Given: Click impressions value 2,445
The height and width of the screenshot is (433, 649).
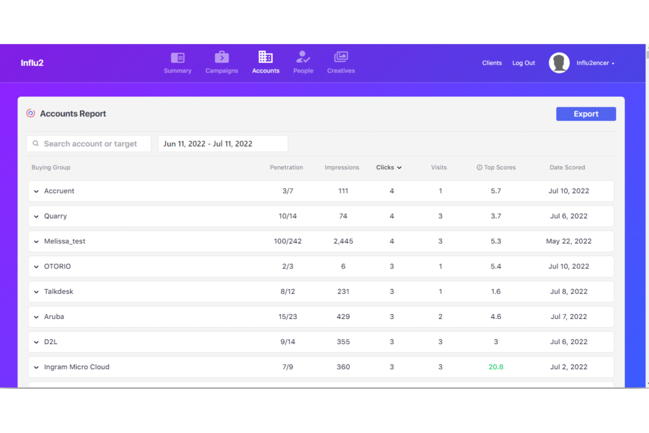Looking at the screenshot, I should (x=343, y=241).
